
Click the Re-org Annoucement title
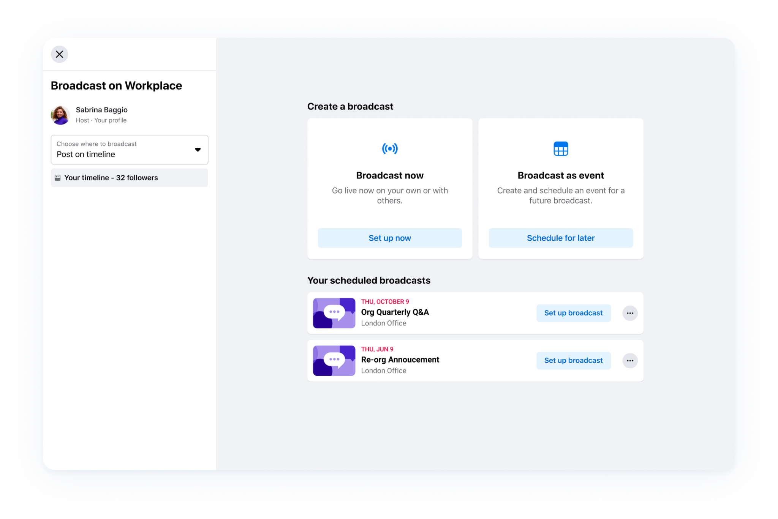coord(400,360)
